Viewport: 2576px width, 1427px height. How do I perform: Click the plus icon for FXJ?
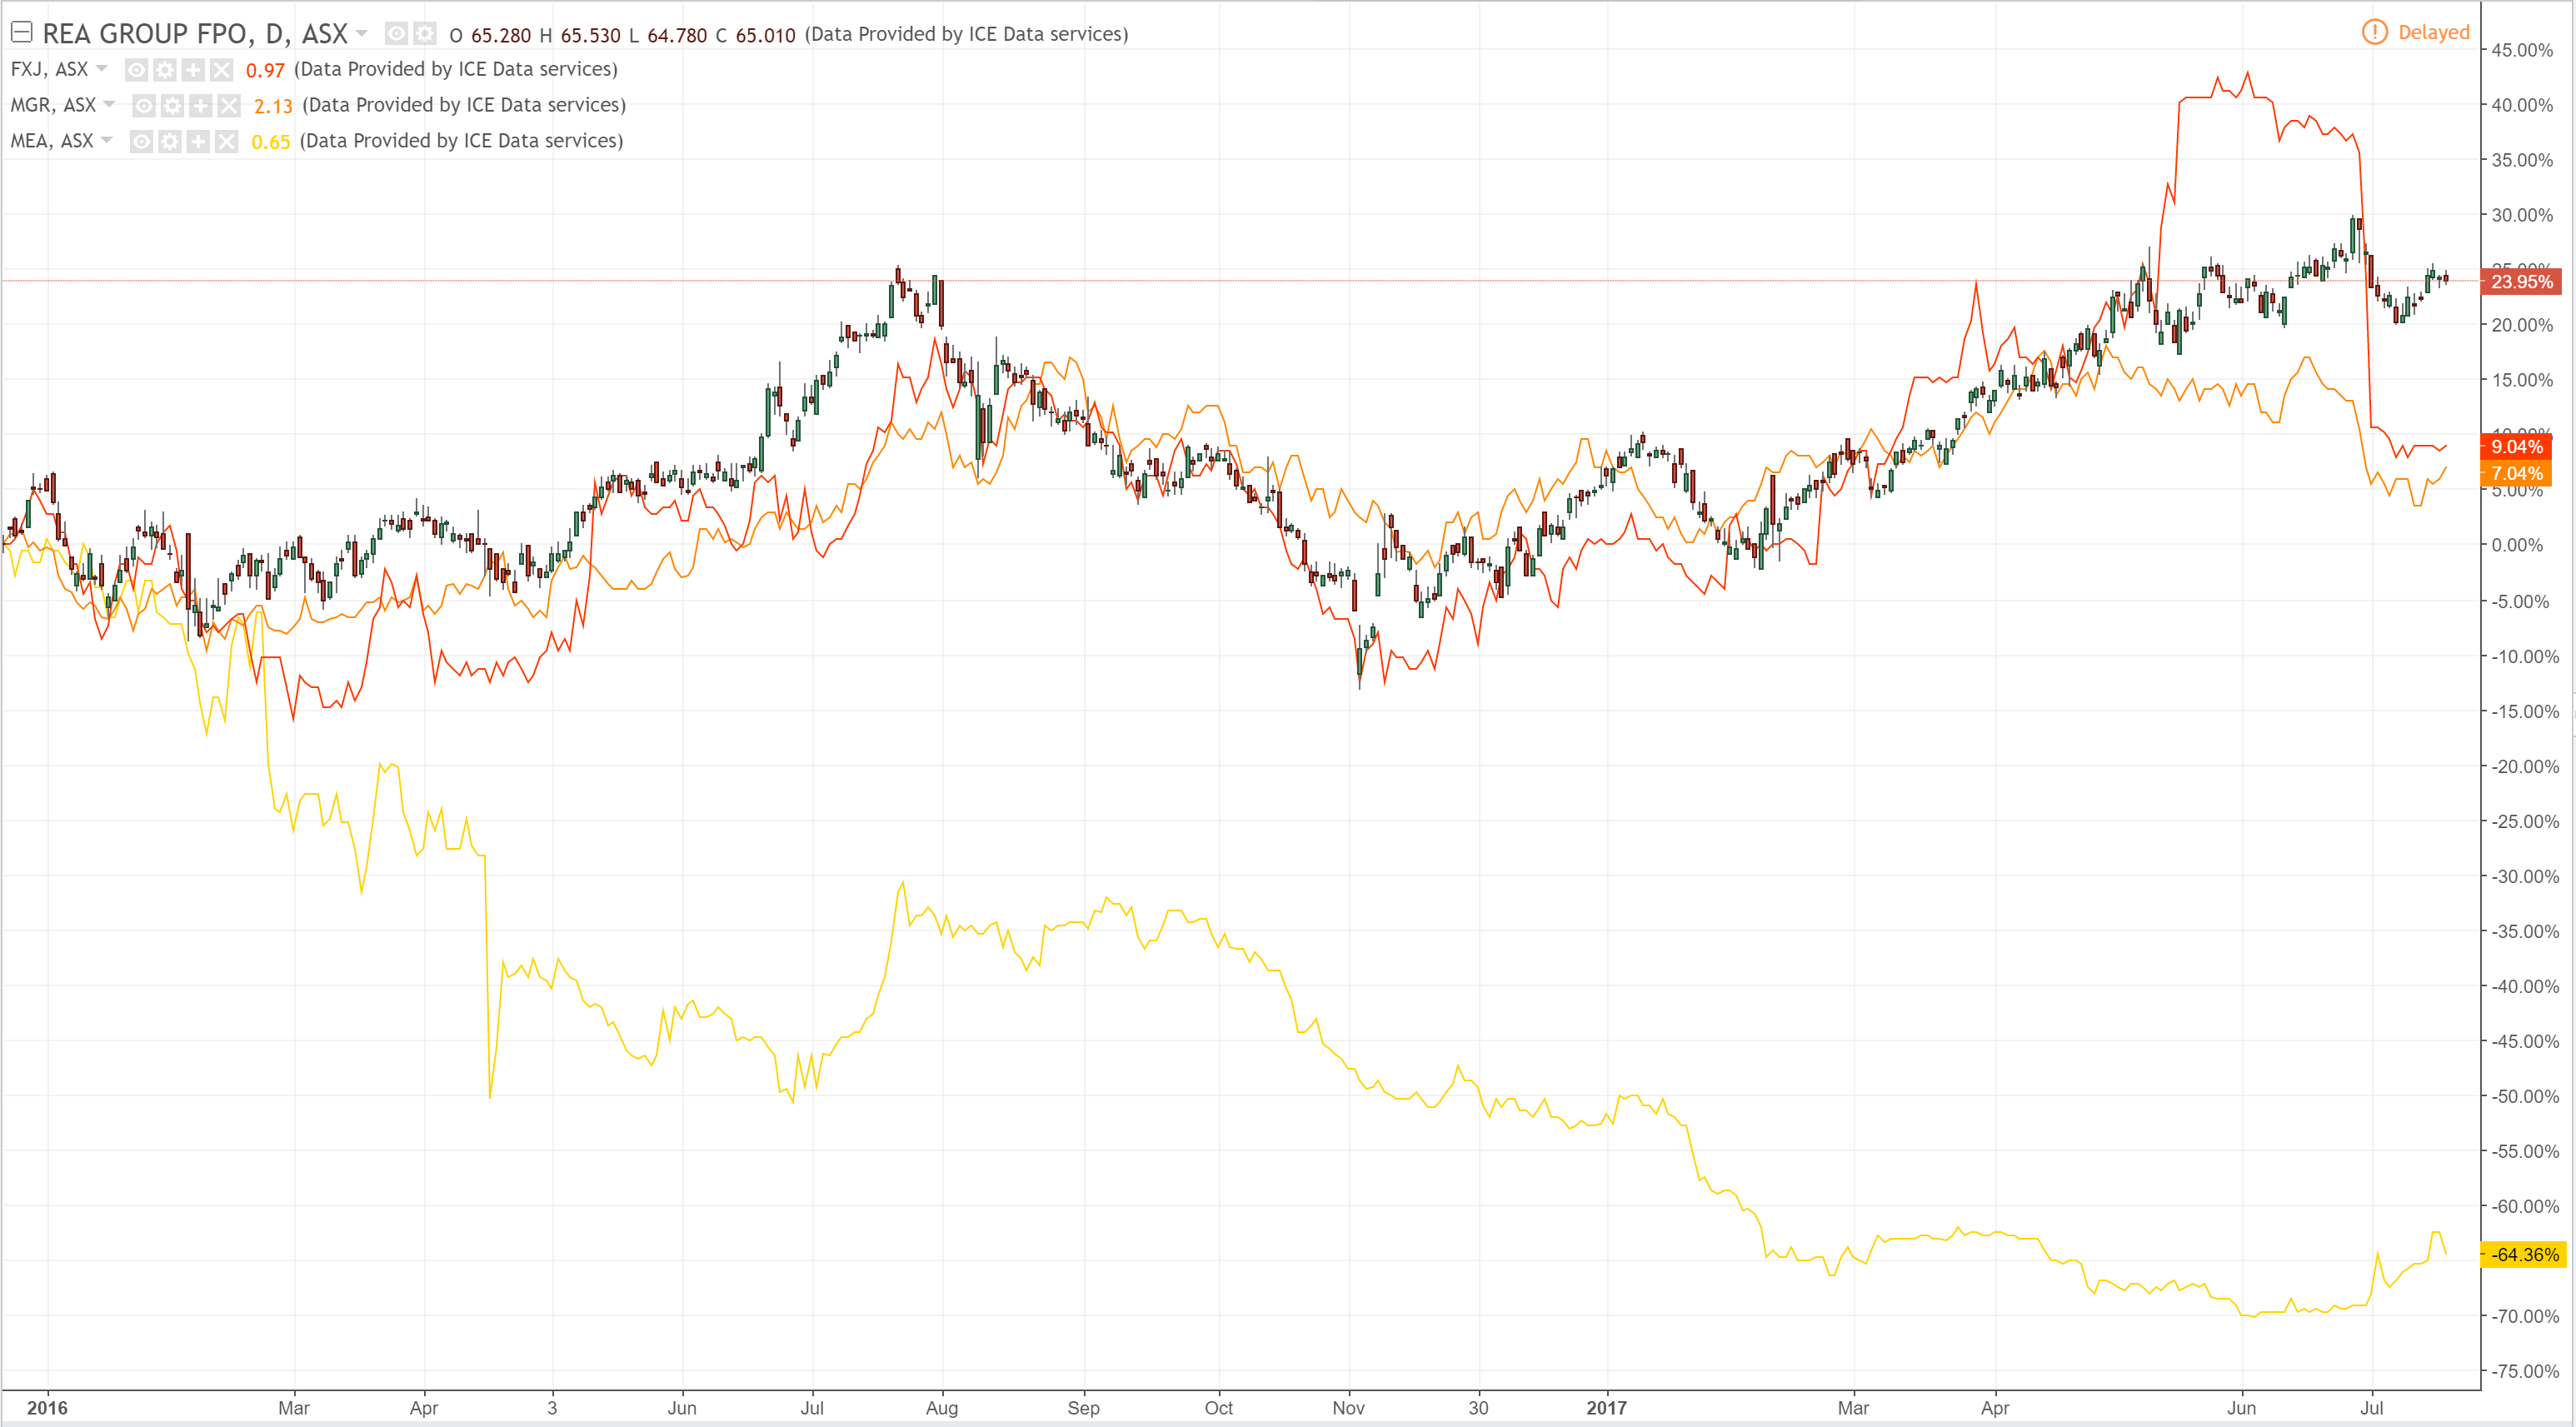pos(193,70)
